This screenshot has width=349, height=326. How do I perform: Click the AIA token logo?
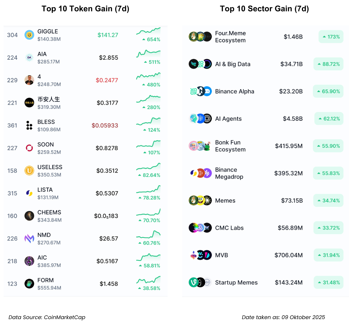tap(29, 58)
